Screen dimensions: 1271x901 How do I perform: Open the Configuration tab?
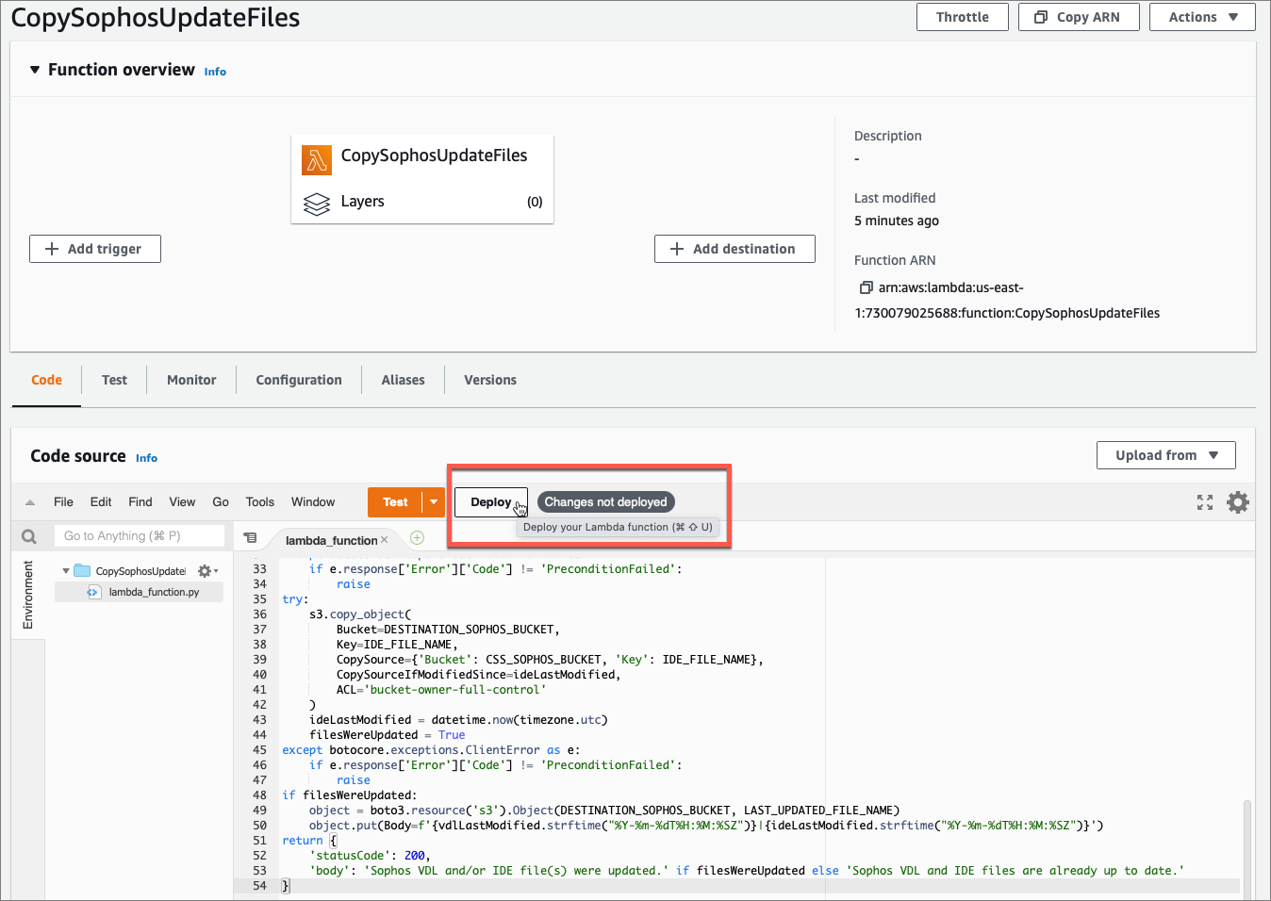pos(299,380)
